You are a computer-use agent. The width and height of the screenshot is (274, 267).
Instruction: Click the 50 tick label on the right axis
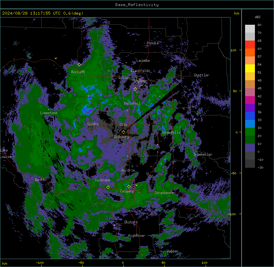pyautogui.click(x=235, y=91)
